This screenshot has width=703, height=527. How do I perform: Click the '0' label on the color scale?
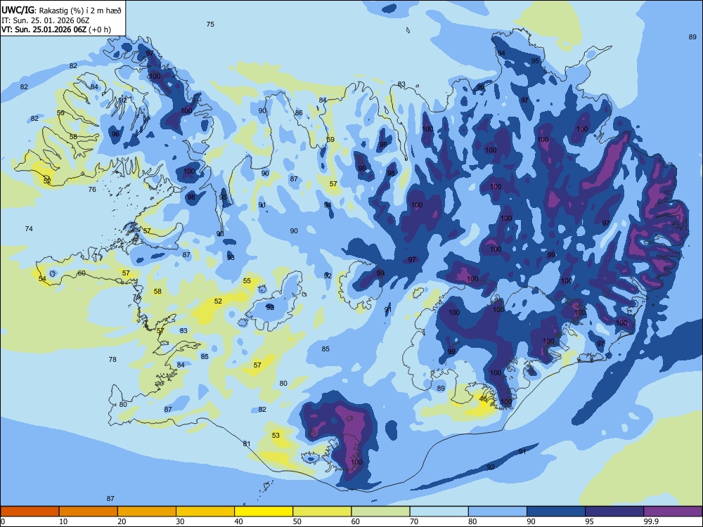coord(3,521)
